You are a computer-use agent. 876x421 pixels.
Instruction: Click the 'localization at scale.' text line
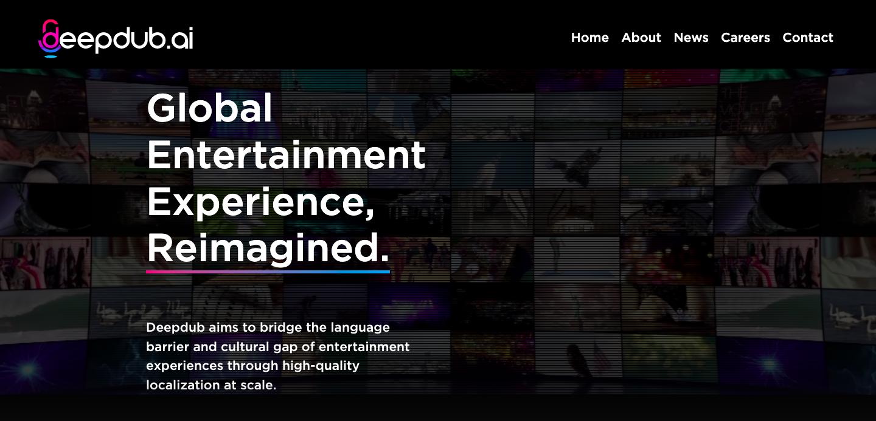(211, 385)
